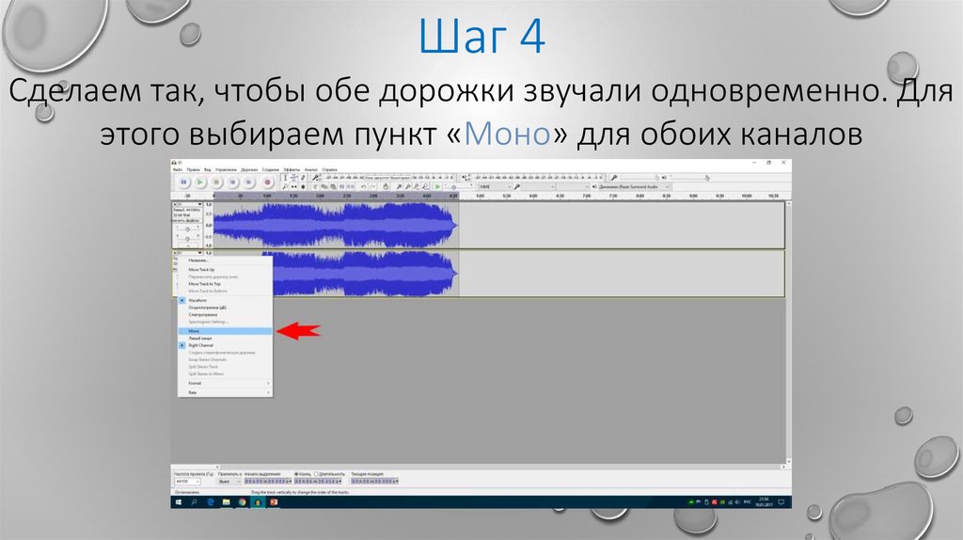The image size is (963, 540).
Task: Choose Левый канал in context menu
Action: tap(225, 339)
